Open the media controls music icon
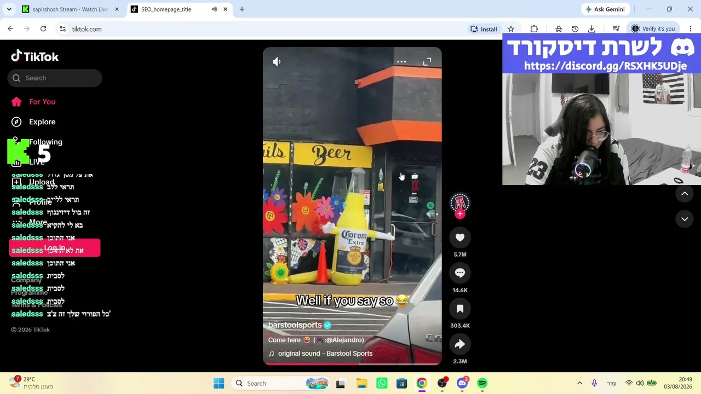701x394 pixels. (616, 29)
